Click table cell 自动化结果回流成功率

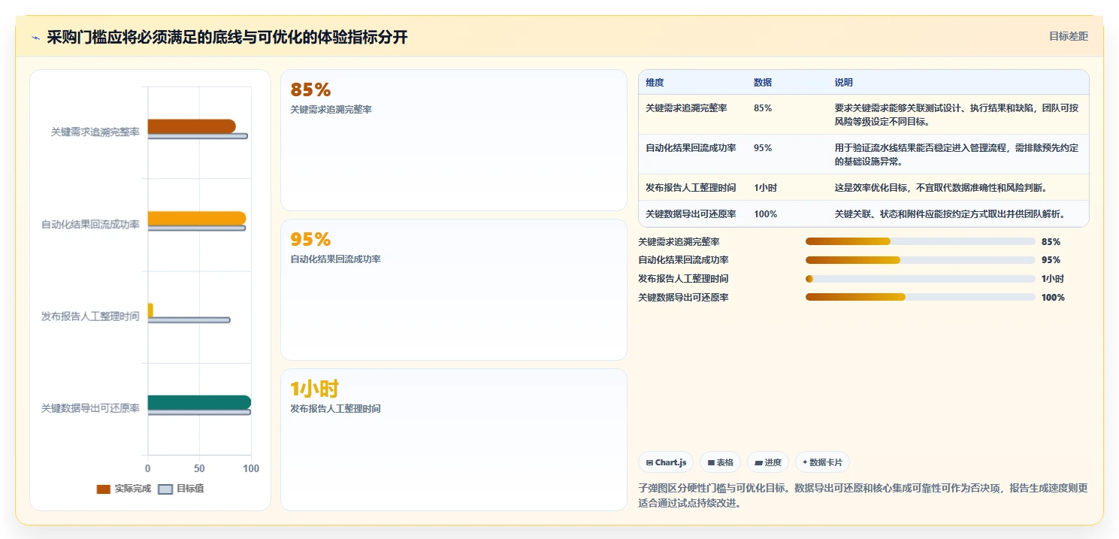coord(691,148)
